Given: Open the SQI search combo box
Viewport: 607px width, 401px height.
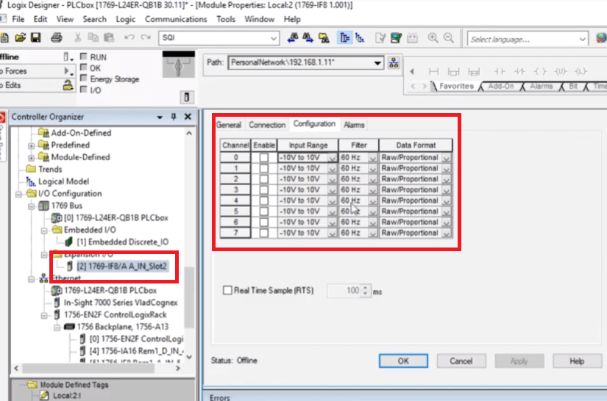Looking at the screenshot, I should 219,38.
